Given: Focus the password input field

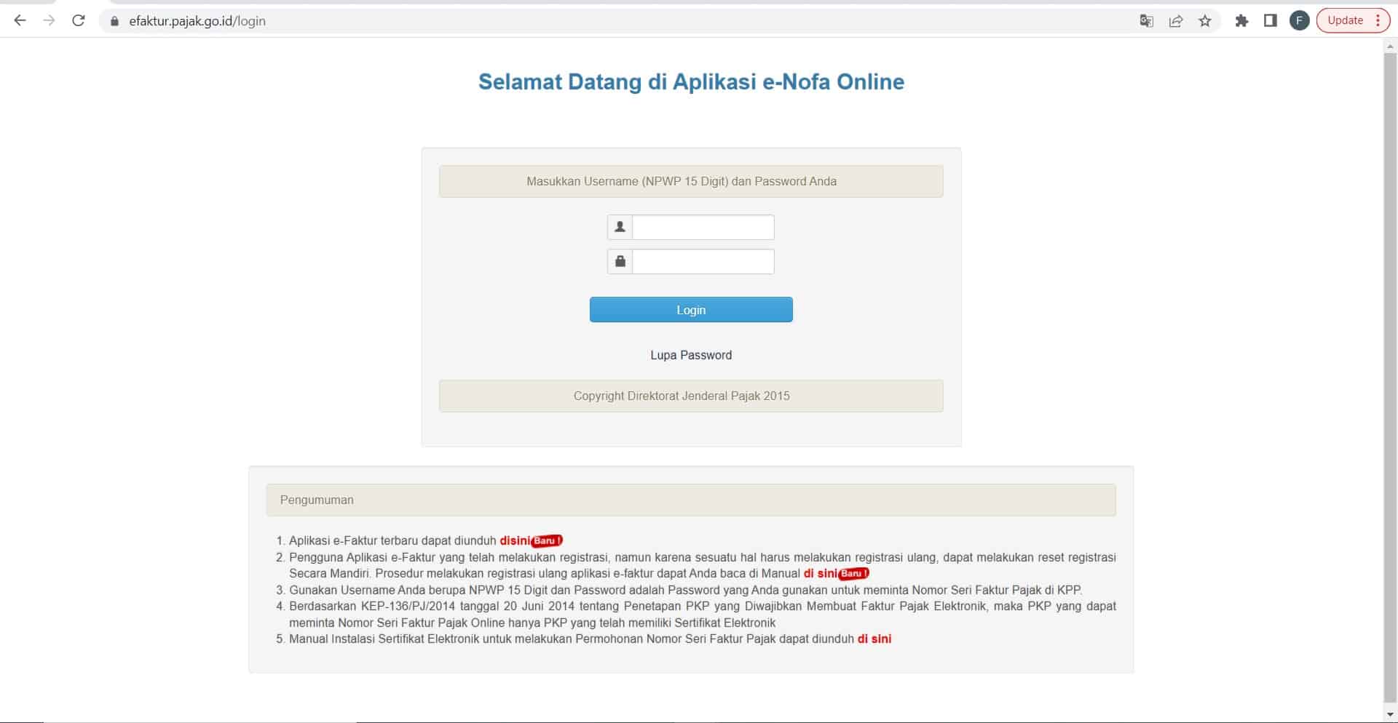Looking at the screenshot, I should (703, 261).
